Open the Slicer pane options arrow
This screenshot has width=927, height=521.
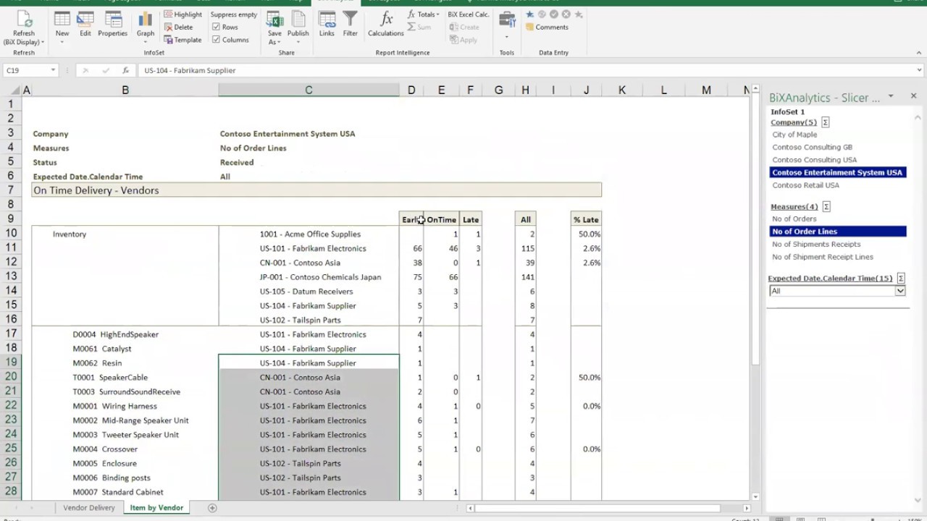(x=891, y=96)
